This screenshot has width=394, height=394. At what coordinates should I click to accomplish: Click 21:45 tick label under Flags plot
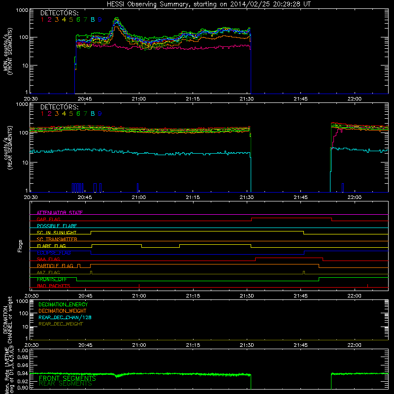point(301,296)
